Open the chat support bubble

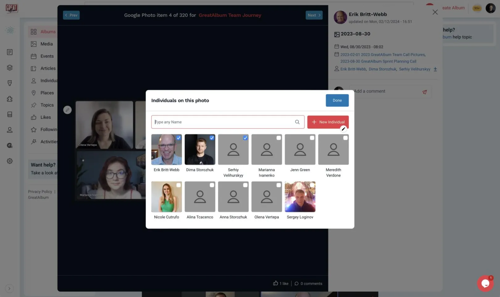[x=485, y=283]
